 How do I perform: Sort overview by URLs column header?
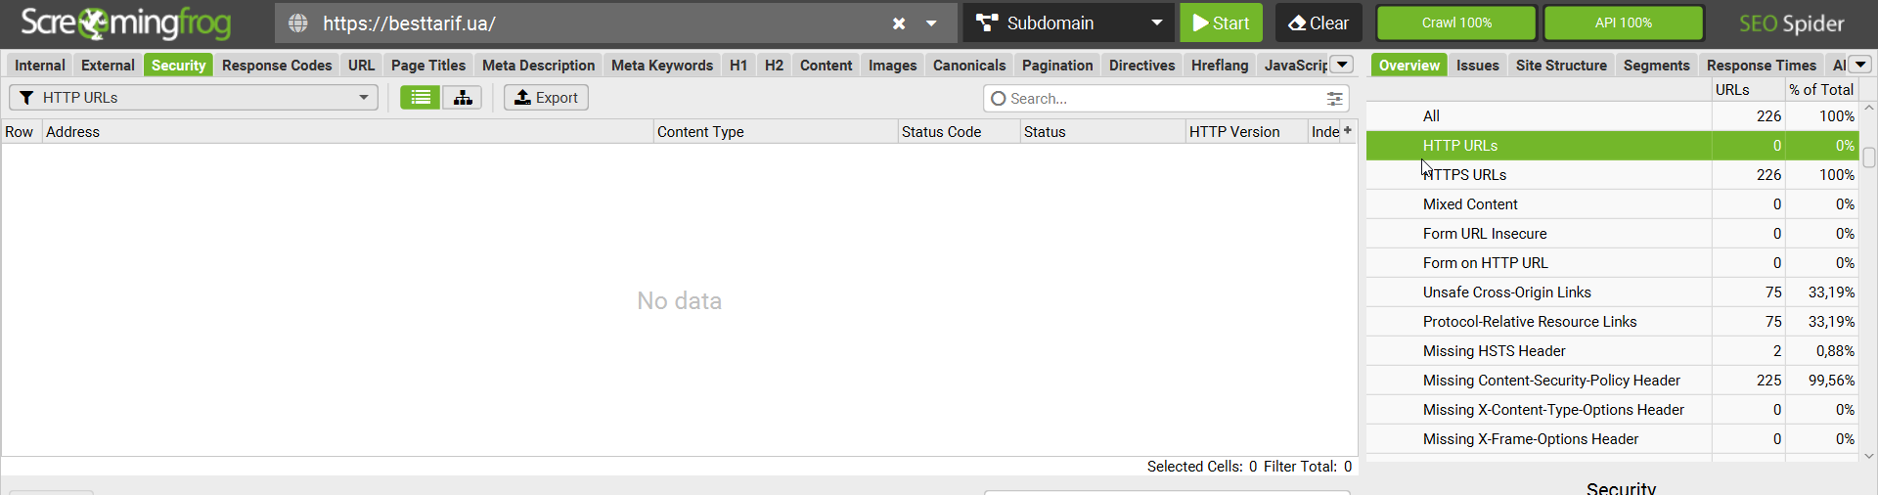coord(1748,90)
